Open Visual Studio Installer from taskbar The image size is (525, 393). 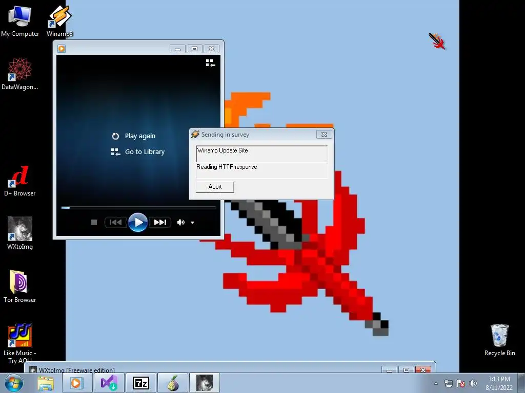109,383
